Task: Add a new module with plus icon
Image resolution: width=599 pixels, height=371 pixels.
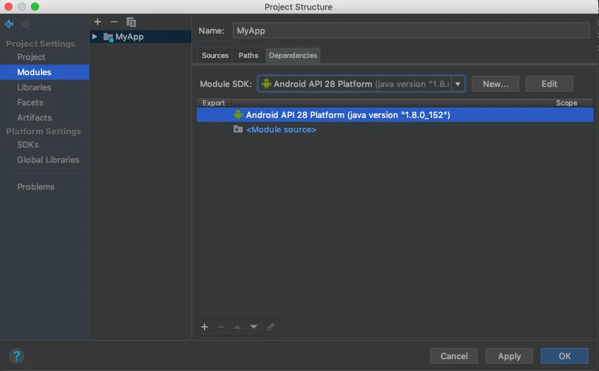Action: pos(98,22)
